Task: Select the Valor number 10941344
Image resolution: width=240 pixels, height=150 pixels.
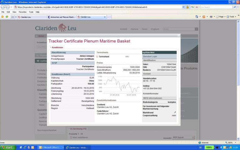Action: point(171,64)
